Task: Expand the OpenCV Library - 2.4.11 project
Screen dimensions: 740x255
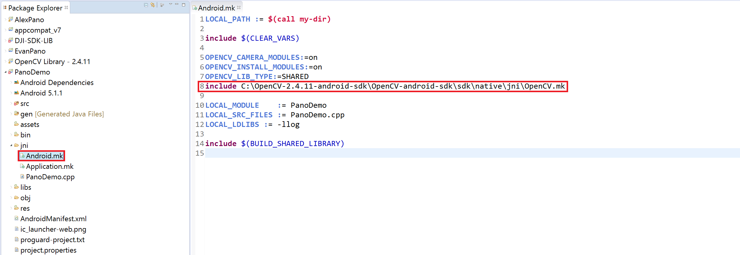Action: click(5, 62)
